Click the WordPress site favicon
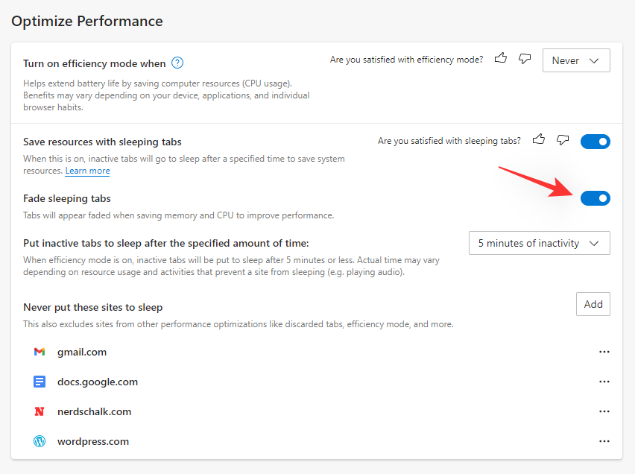Viewport: 635px width, 474px height. [x=39, y=440]
